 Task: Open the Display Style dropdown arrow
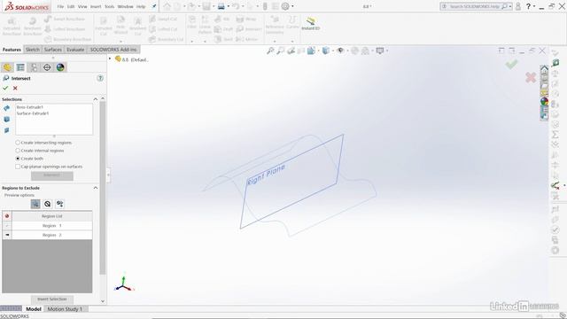click(x=332, y=51)
